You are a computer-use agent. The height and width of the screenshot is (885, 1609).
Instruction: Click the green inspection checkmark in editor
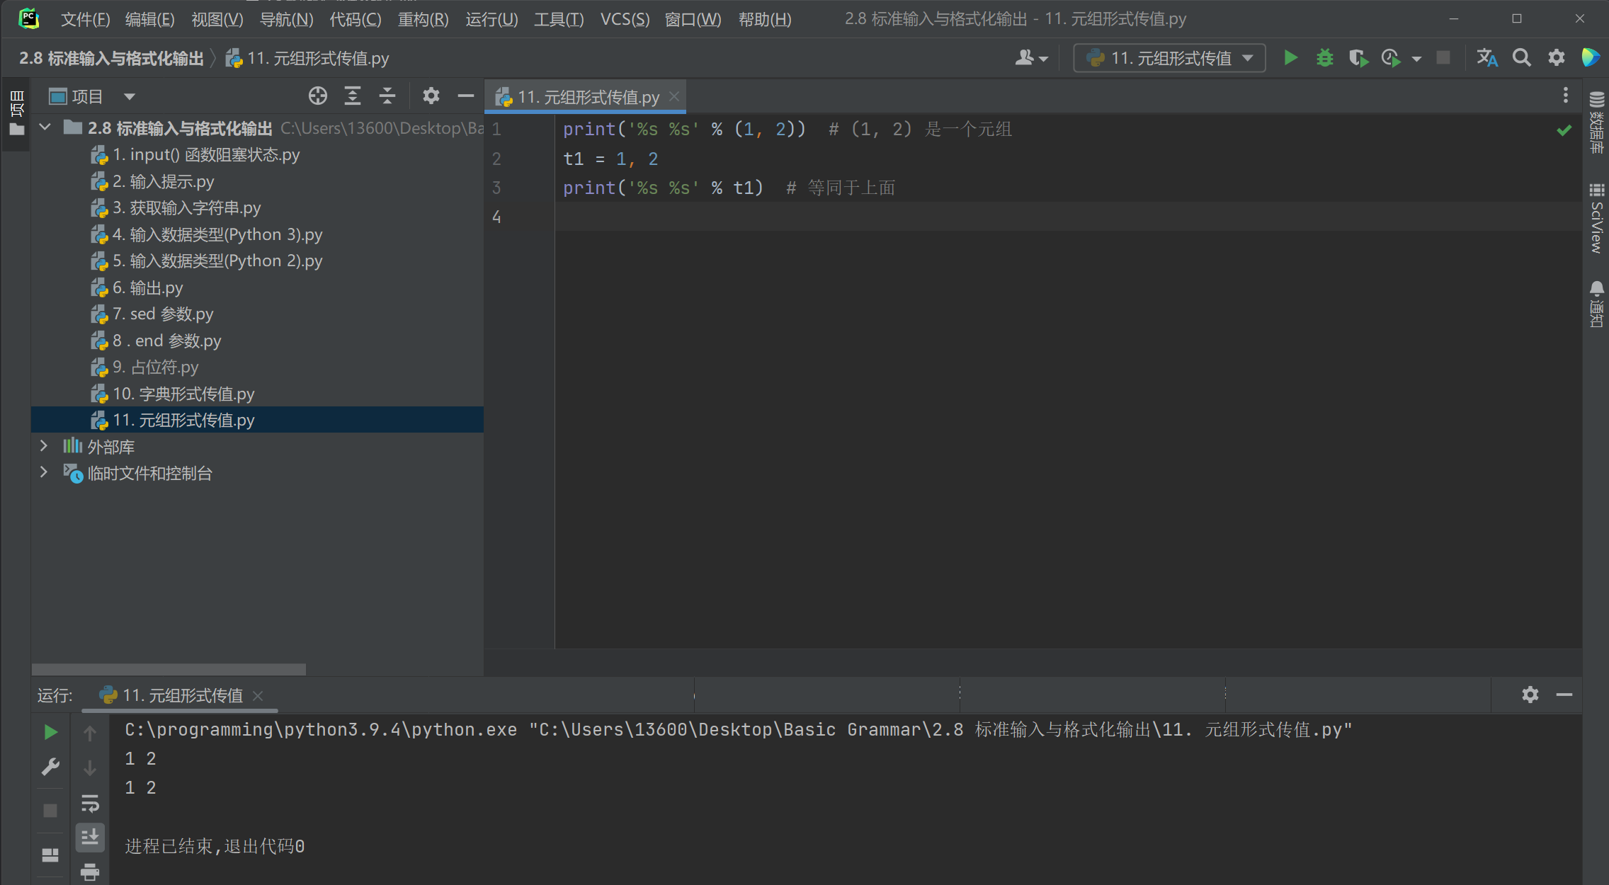click(x=1564, y=130)
